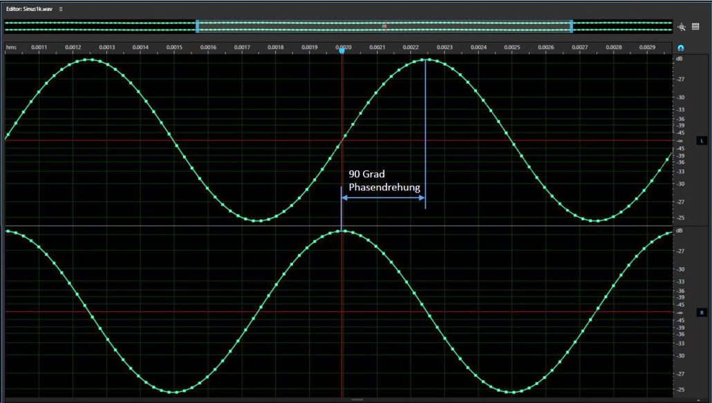Toggle the left channel L button
The height and width of the screenshot is (403, 712).
click(x=702, y=141)
